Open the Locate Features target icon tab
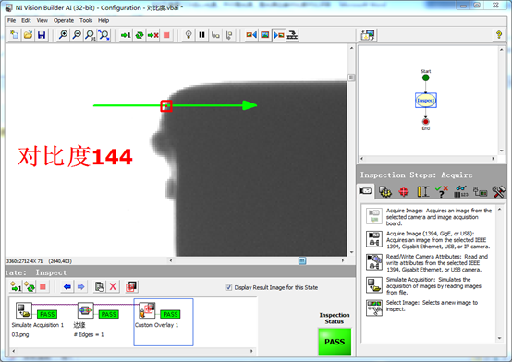512x362 pixels. (404, 191)
